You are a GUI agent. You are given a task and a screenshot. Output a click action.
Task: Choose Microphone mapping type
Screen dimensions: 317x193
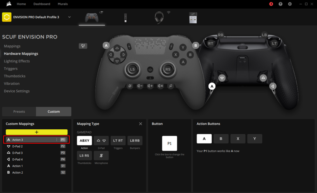click(x=101, y=156)
